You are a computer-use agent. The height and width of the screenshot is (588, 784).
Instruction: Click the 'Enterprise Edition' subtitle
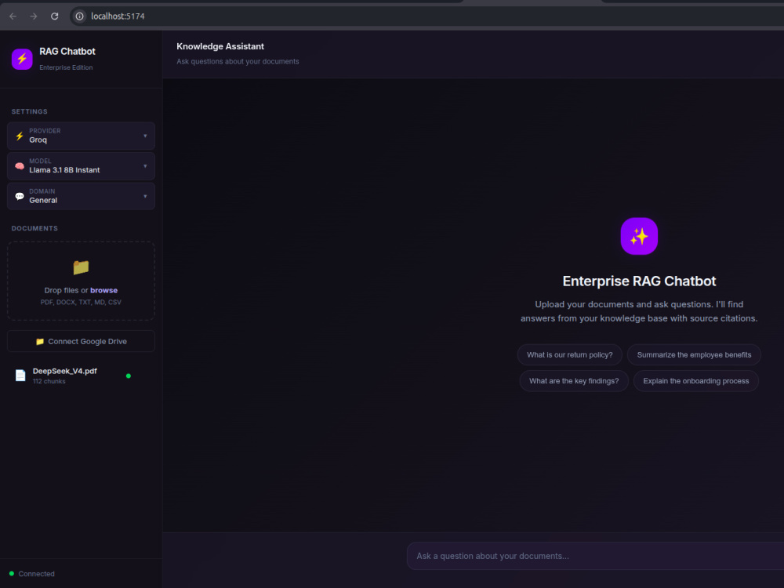pyautogui.click(x=66, y=67)
